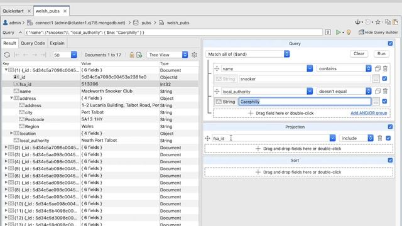Open the doesn't equal operator dropdown

click(369, 91)
